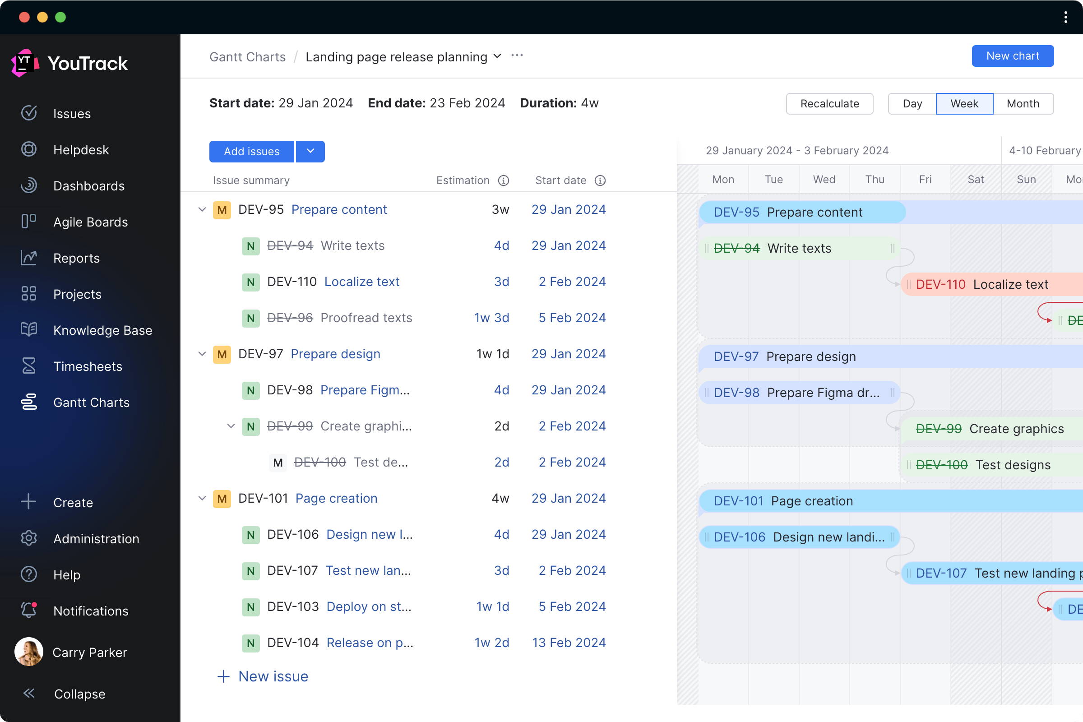The image size is (1083, 722).
Task: Click Recalculate button
Action: (830, 103)
